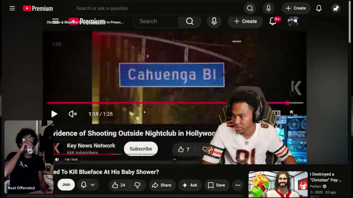This screenshot has height=198, width=353.
Task: Open the guide hamburger menu in top header
Action: (x=12, y=8)
